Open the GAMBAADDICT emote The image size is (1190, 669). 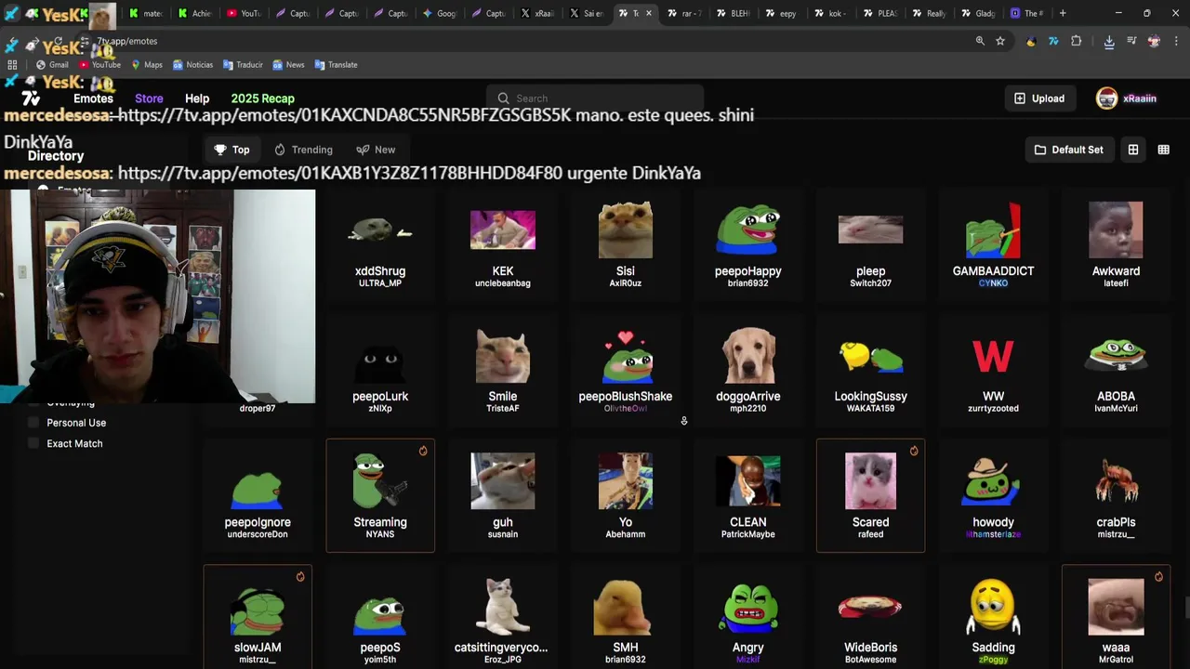pos(993,243)
